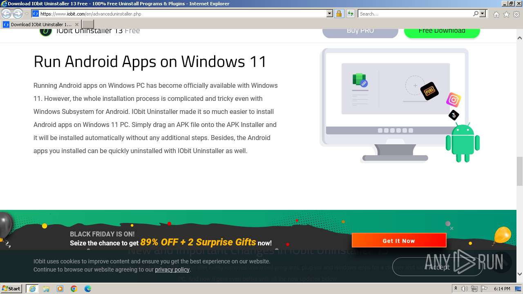The width and height of the screenshot is (523, 294).
Task: Open the Windows Start menu
Action: tap(11, 289)
